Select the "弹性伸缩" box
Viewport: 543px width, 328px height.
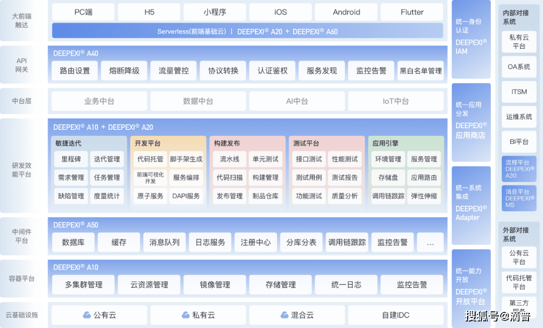tap(424, 196)
